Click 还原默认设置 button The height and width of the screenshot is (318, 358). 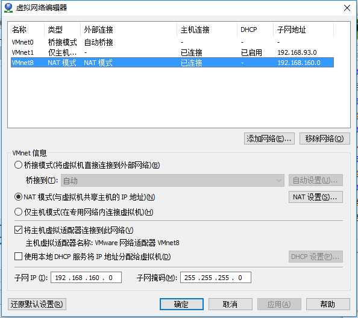tap(37, 304)
